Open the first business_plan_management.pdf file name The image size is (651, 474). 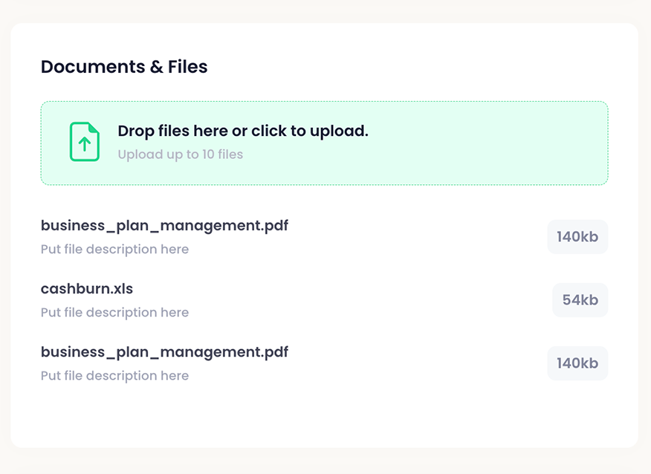(x=164, y=226)
